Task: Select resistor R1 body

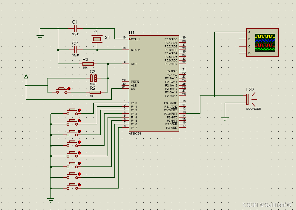Action: tap(88, 64)
